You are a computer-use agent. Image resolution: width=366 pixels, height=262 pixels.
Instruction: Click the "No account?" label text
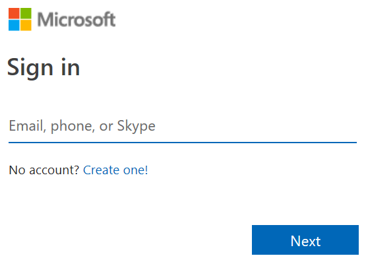coord(44,170)
